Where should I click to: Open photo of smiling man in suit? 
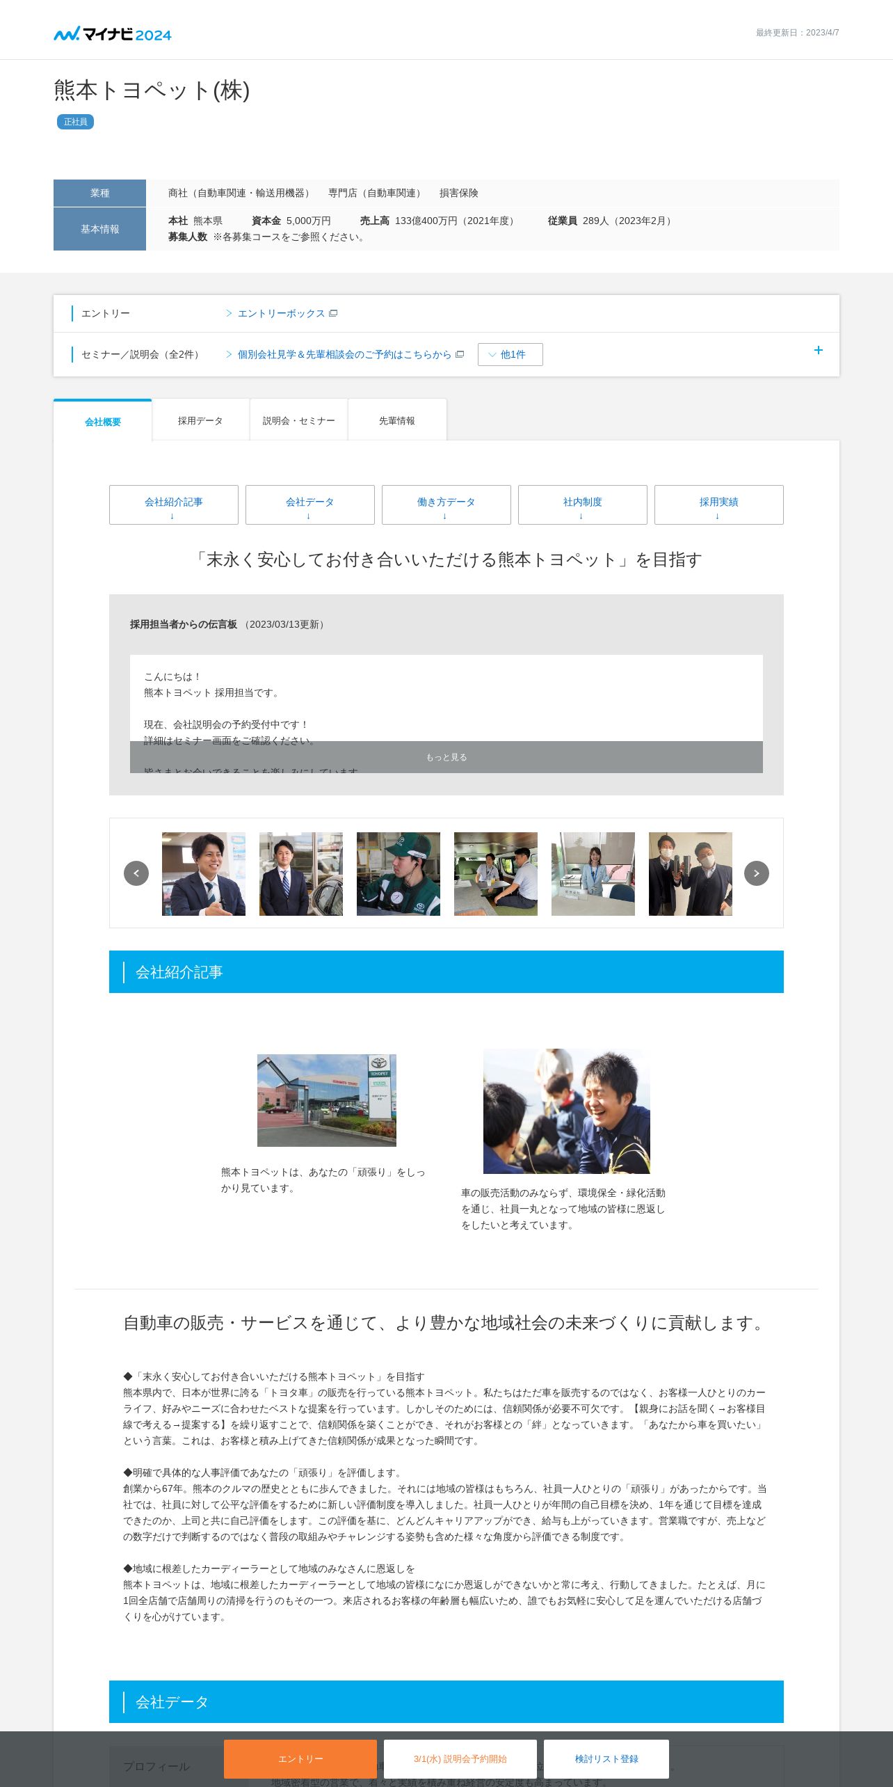204,874
